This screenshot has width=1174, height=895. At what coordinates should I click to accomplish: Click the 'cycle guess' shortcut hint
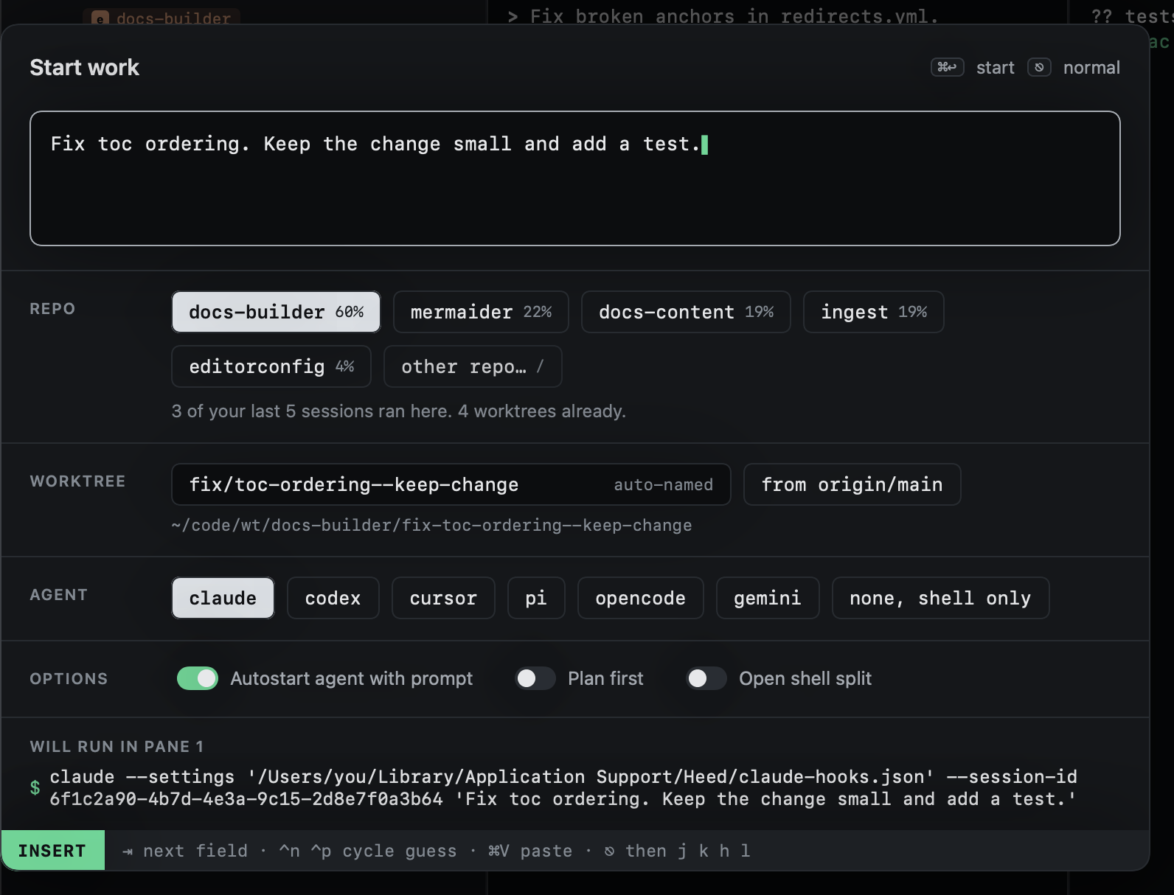point(368,852)
